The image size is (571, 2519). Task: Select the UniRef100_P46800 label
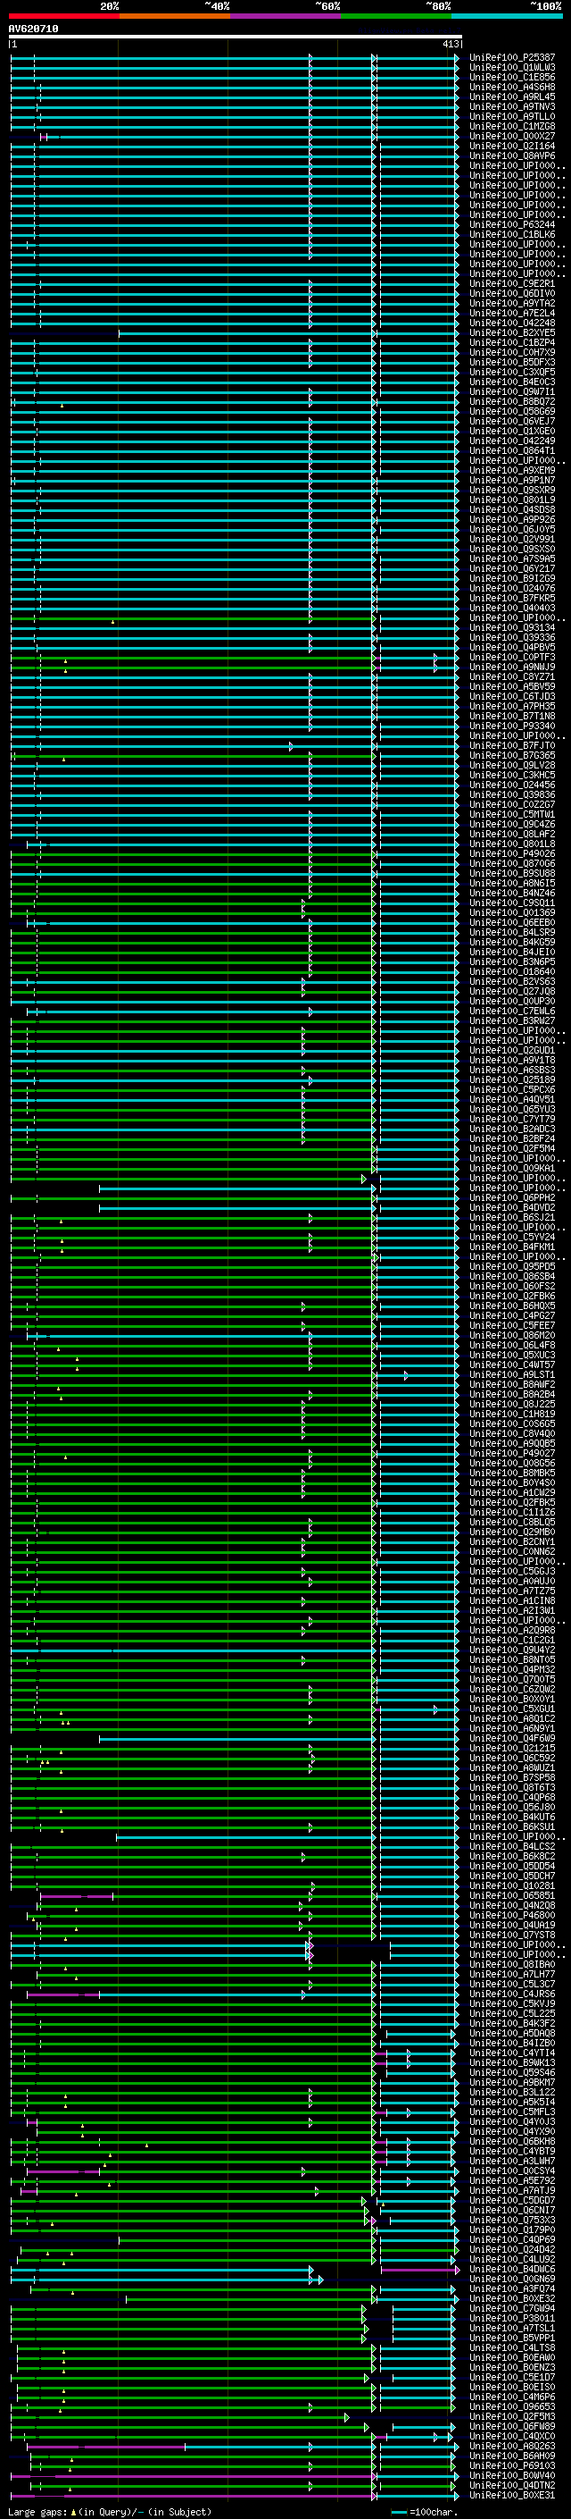pyautogui.click(x=512, y=1915)
